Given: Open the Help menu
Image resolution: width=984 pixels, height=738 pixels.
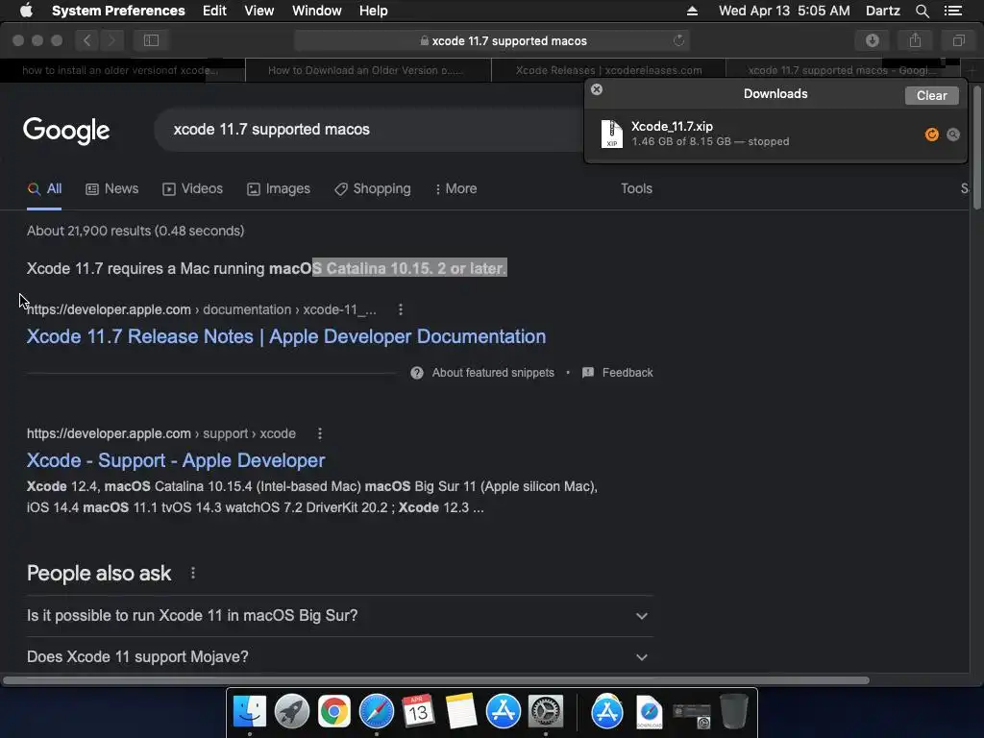Looking at the screenshot, I should coord(374,11).
